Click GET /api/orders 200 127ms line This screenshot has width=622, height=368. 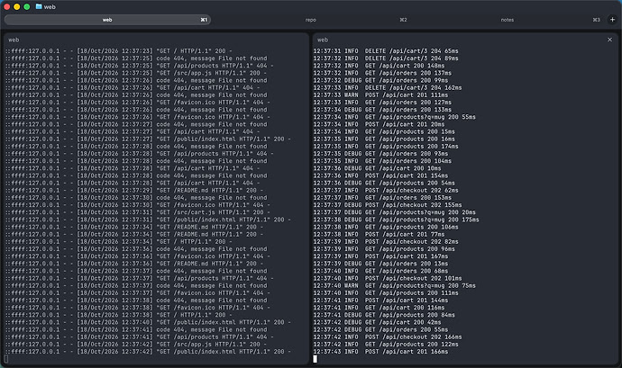[382, 103]
